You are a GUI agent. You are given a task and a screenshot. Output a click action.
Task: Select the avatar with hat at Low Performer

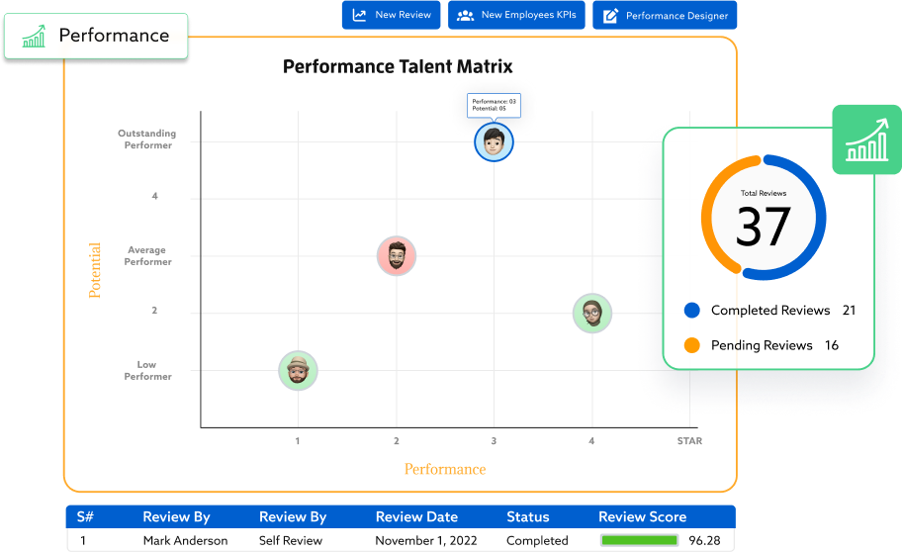[x=298, y=371]
